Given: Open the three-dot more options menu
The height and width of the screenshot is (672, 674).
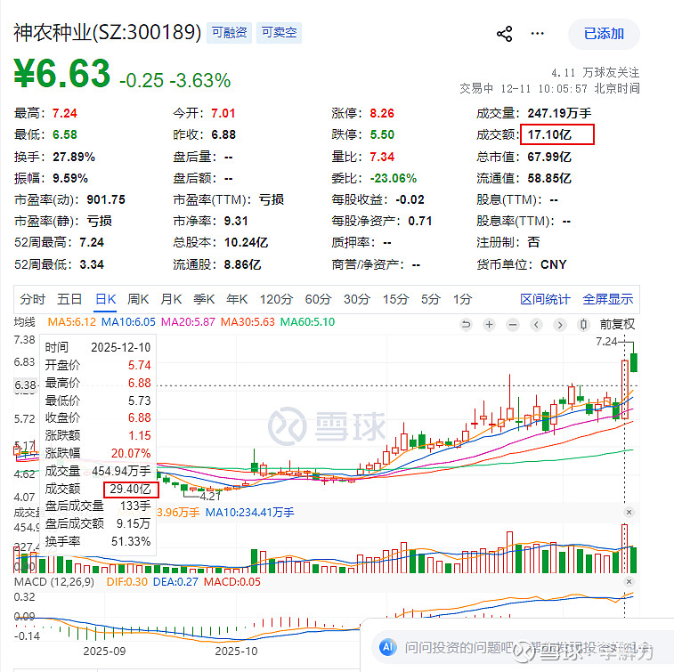Looking at the screenshot, I should coord(537,34).
